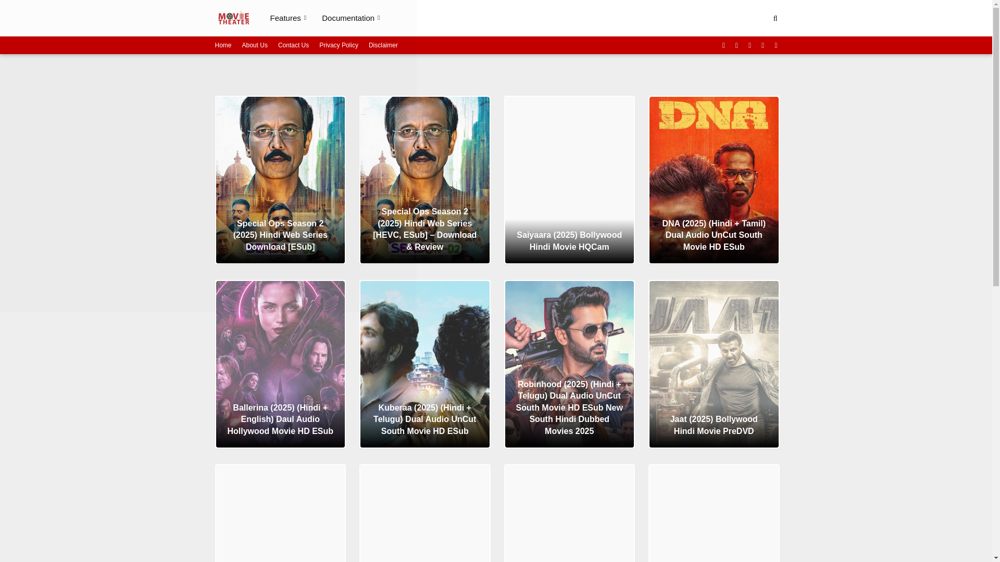The width and height of the screenshot is (1000, 562).
Task: Click the middle of five social icons
Action: (x=750, y=45)
